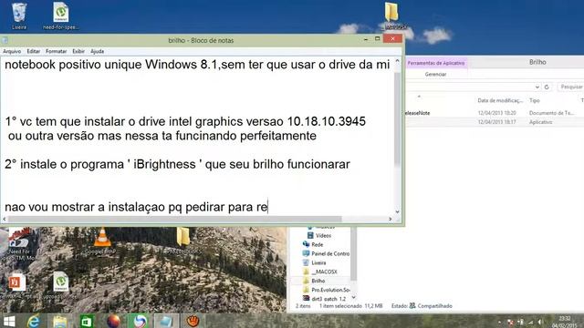Select the ReleaseNote file in Explorer
Viewport: 584px width, 328px height.
pyautogui.click(x=418, y=113)
